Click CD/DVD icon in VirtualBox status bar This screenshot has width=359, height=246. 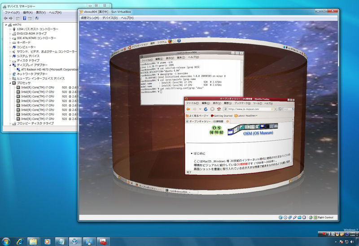click(285, 217)
